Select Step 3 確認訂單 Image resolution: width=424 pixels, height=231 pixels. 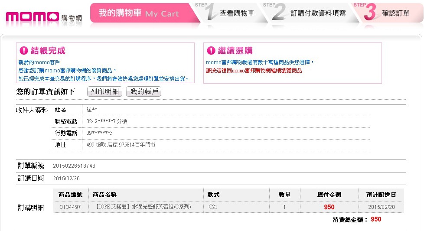click(x=395, y=13)
